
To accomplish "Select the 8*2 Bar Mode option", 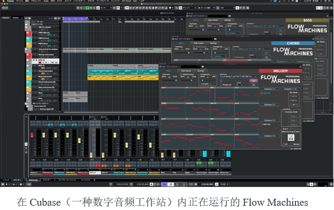I will click(x=291, y=100).
